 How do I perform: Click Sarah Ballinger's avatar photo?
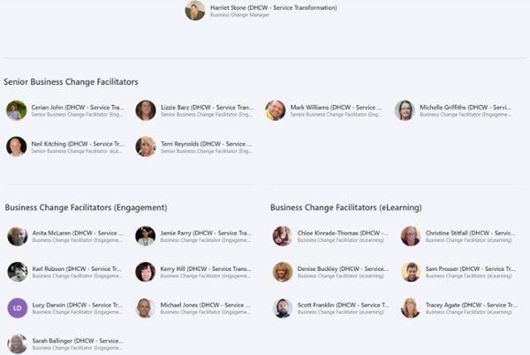click(18, 344)
